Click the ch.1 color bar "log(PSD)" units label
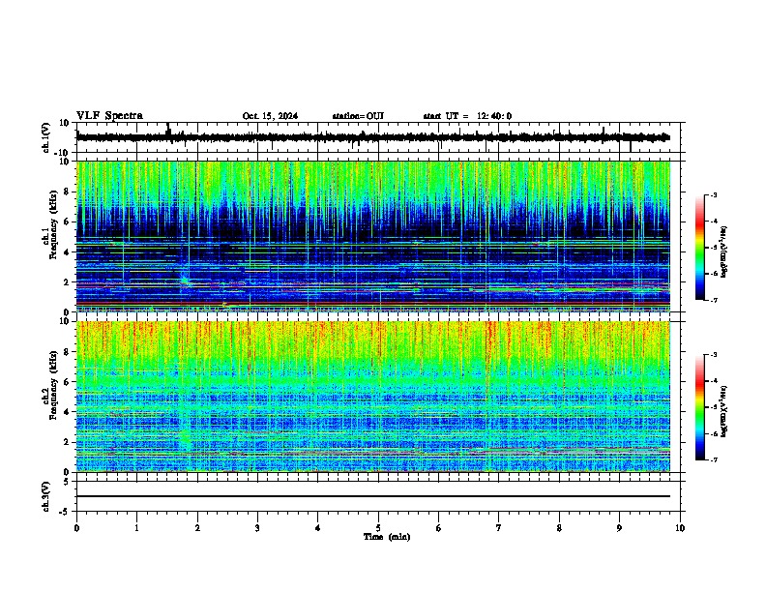 (x=724, y=252)
